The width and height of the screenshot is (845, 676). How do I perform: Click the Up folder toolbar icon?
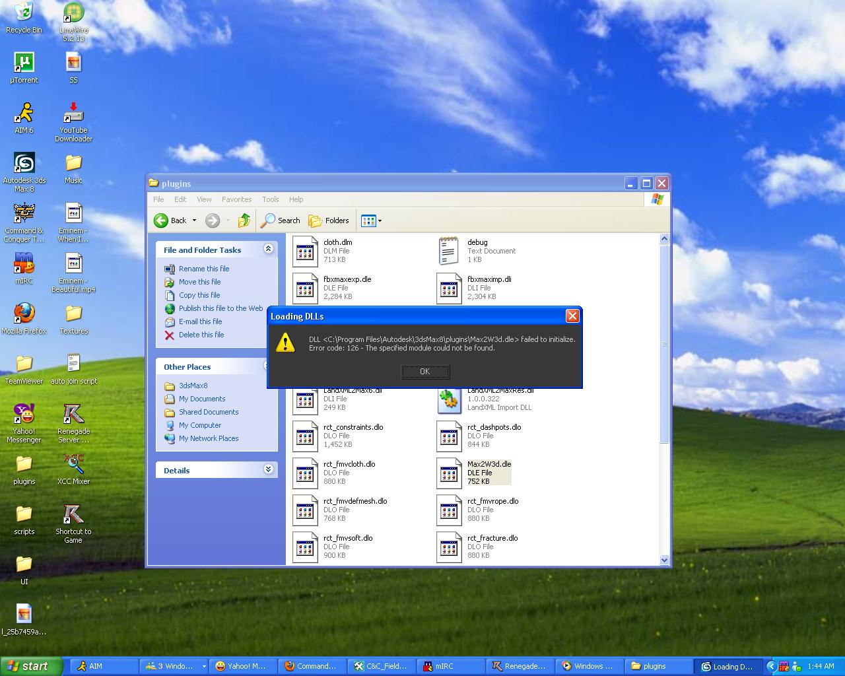click(244, 220)
